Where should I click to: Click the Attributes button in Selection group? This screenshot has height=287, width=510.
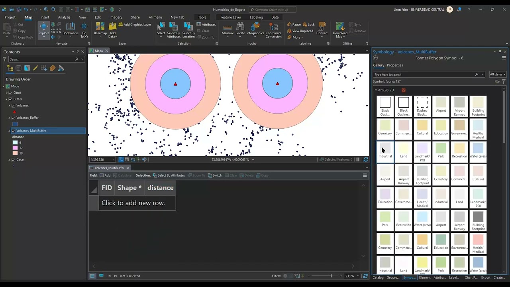coord(206,24)
